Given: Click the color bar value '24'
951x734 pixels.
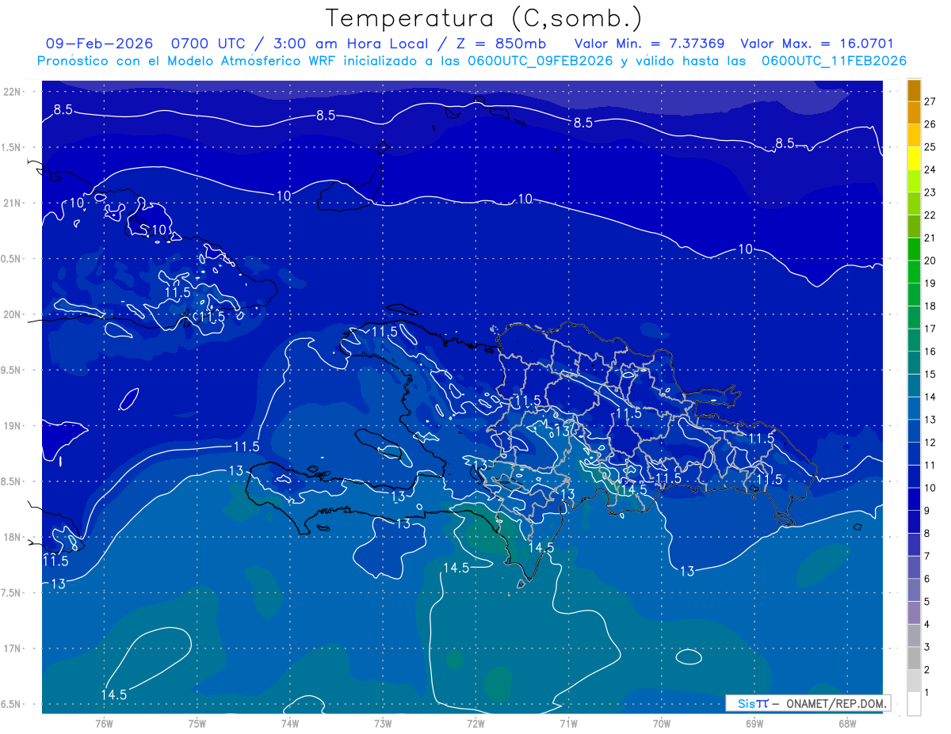Looking at the screenshot, I should click(931, 169).
